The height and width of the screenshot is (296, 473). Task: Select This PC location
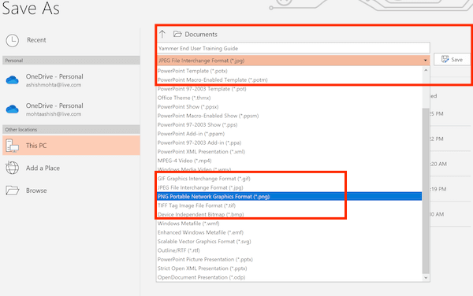71,146
